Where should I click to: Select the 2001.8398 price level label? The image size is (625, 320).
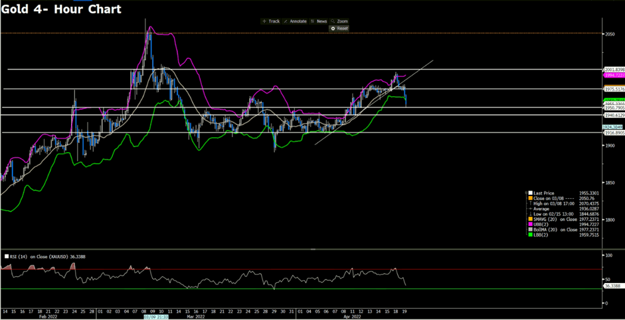coord(614,70)
